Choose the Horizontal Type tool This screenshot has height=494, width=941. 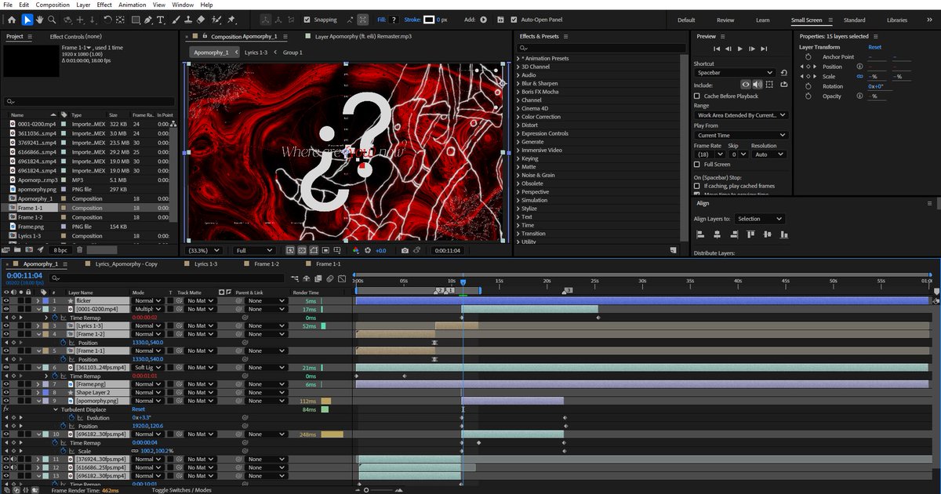point(162,20)
